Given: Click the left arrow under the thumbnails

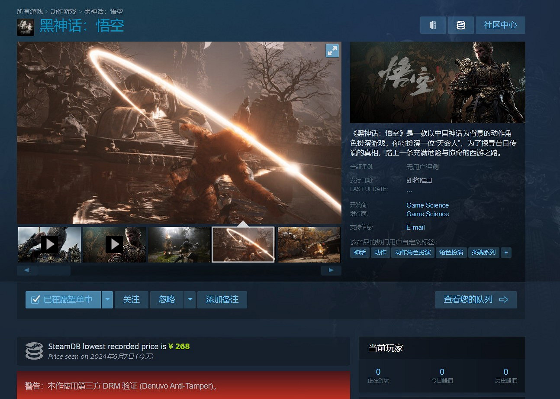Looking at the screenshot, I should click(x=27, y=270).
